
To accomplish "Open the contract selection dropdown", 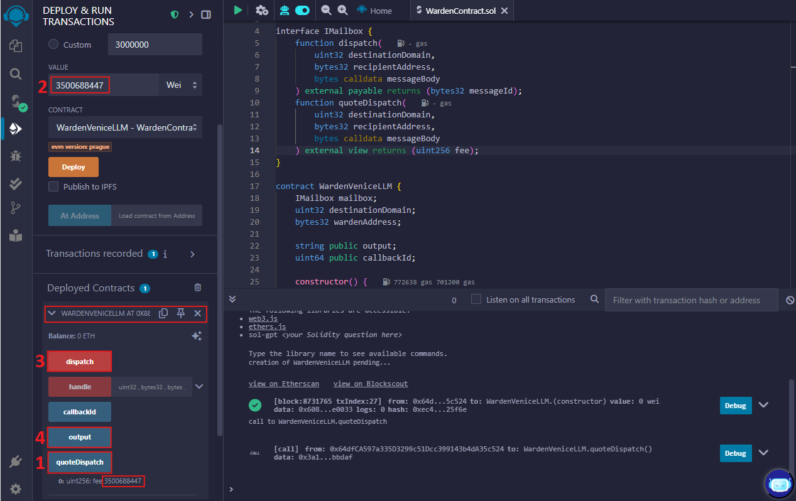I will click(125, 127).
